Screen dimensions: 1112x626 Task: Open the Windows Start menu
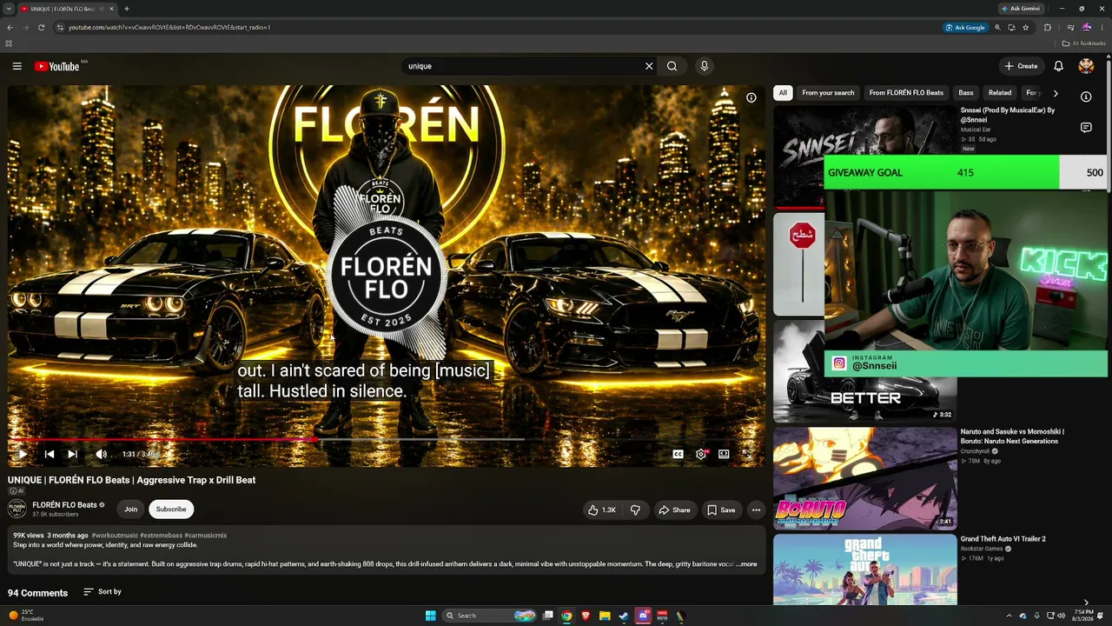[430, 616]
